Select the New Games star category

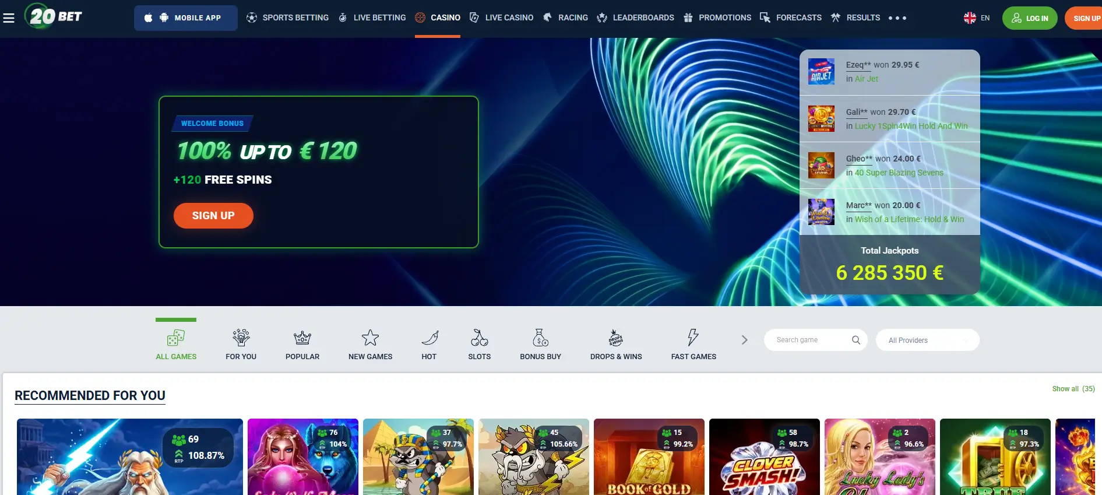370,344
